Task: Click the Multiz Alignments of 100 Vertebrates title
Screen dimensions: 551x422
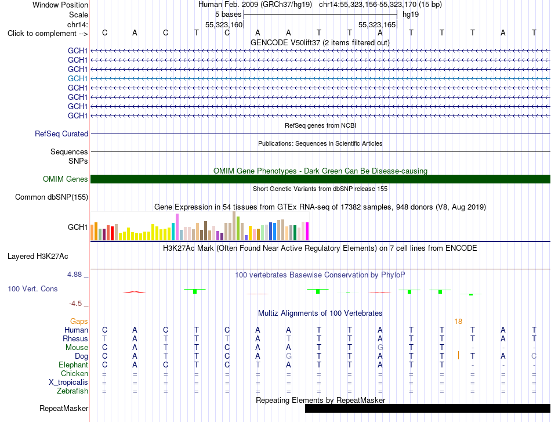Action: pos(320,313)
